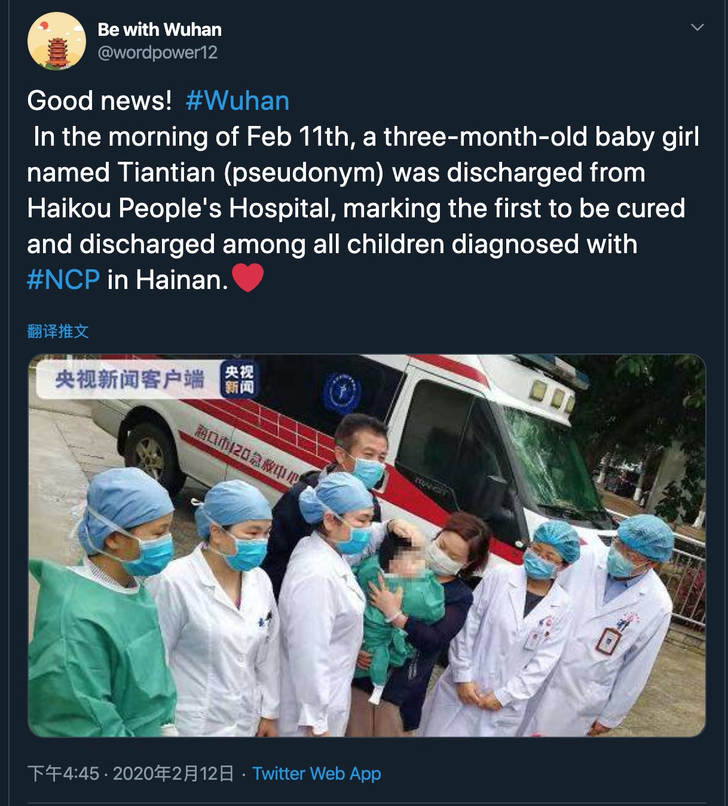Click 翻译推文 to translate the tweet
728x806 pixels.
point(58,331)
